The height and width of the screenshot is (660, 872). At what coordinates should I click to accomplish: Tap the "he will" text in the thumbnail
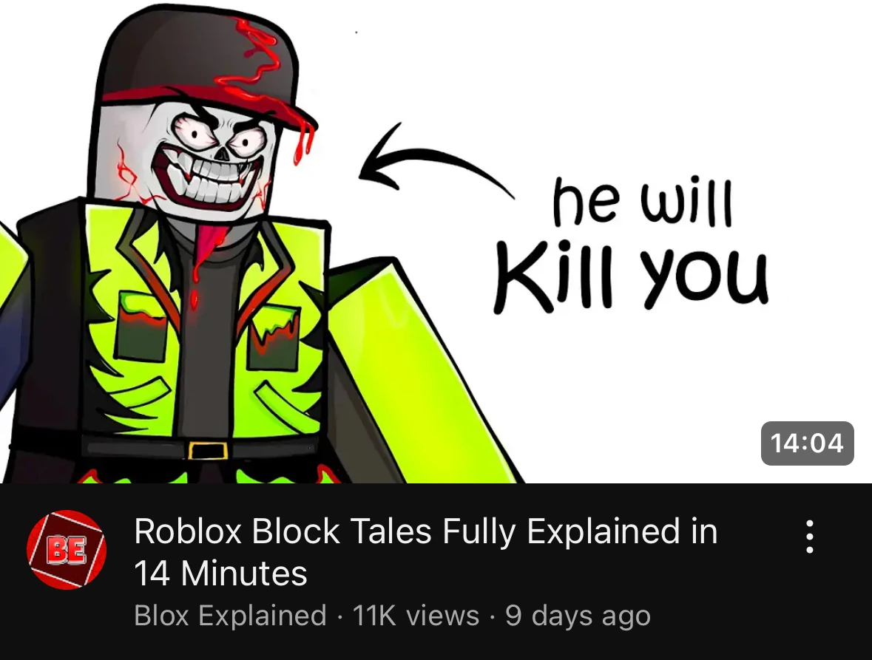[x=642, y=200]
